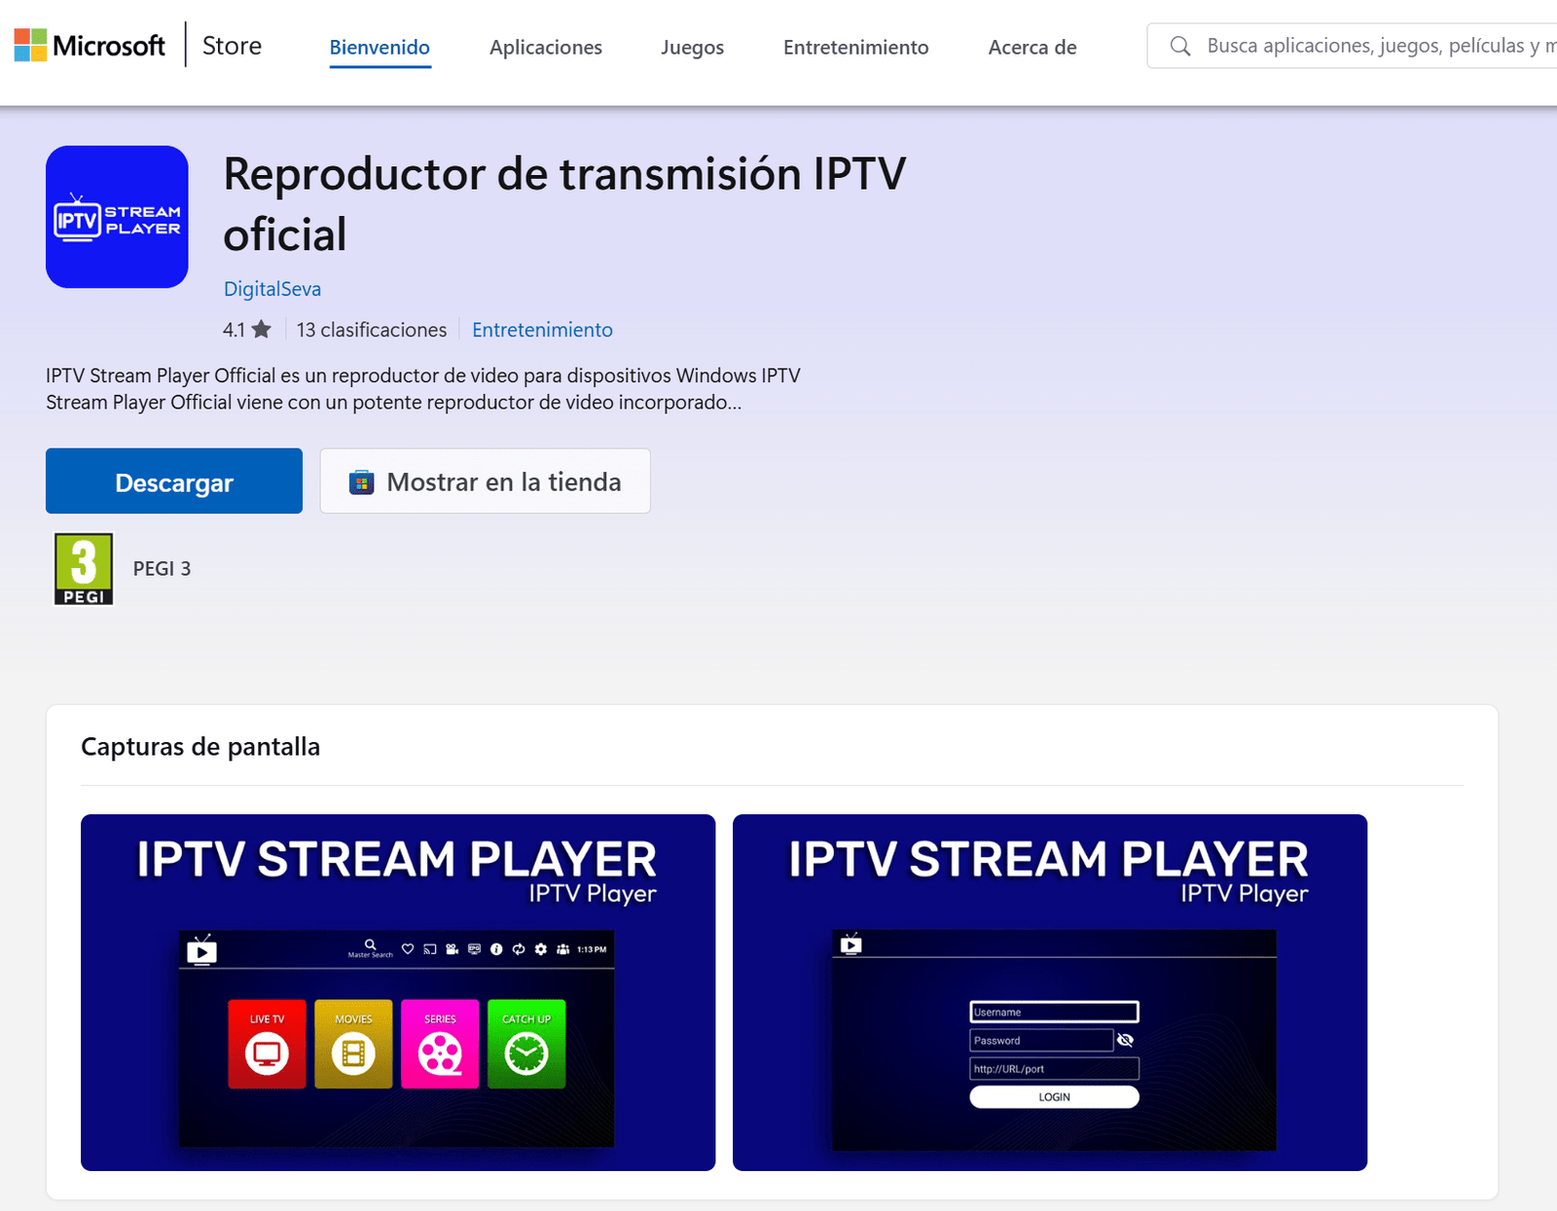Open the Aplicaciones menu
This screenshot has width=1557, height=1211.
click(546, 47)
